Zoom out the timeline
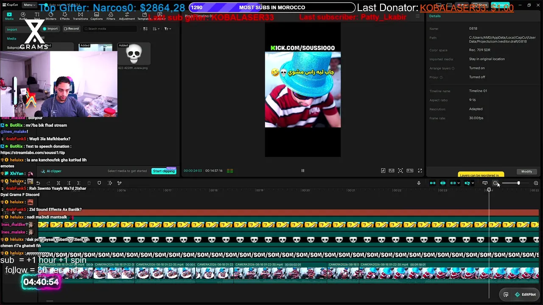 pyautogui.click(x=495, y=183)
